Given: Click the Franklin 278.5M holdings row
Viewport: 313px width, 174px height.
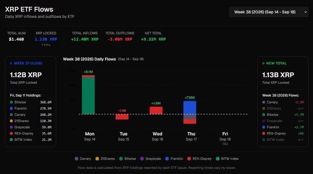Looking at the screenshot, I should [x=30, y=108].
